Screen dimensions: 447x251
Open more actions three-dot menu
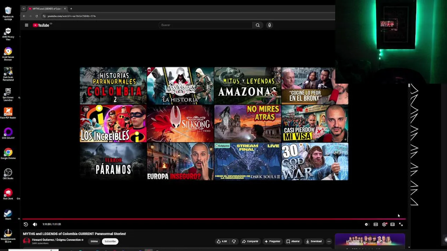coord(329,241)
